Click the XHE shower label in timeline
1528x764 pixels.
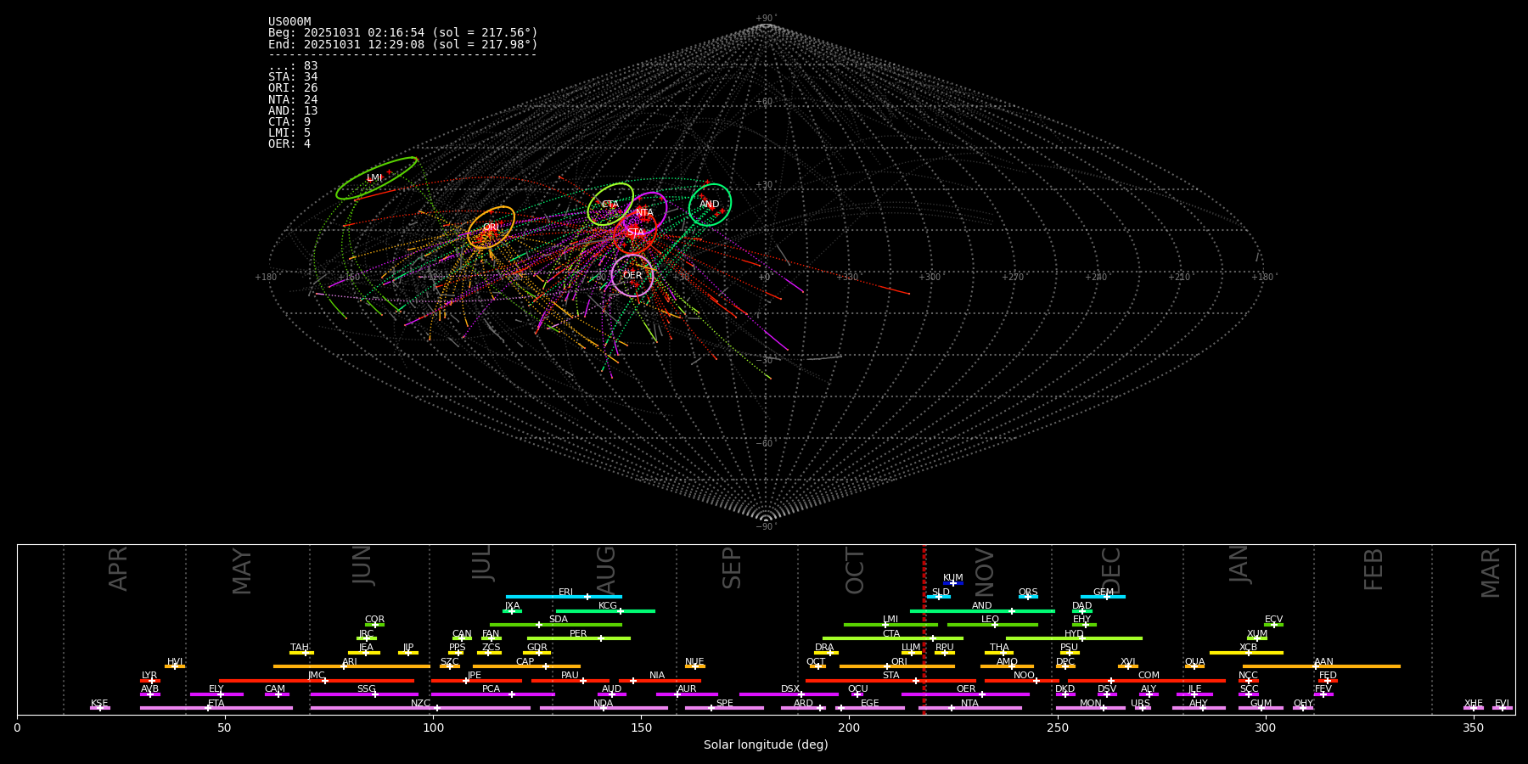pos(1474,704)
